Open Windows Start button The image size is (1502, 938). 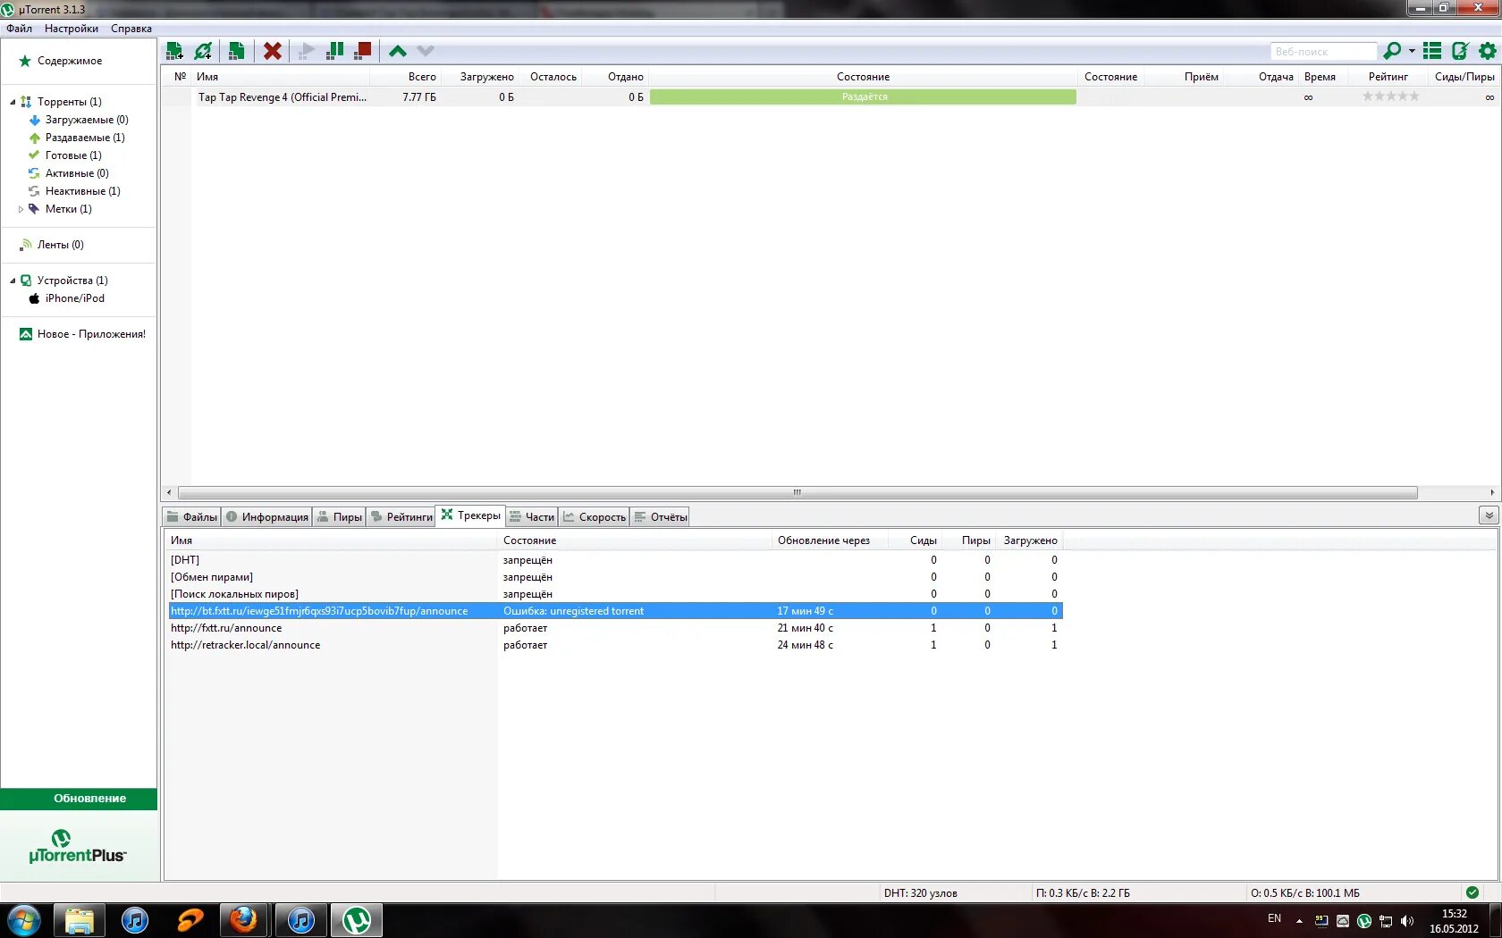[23, 920]
